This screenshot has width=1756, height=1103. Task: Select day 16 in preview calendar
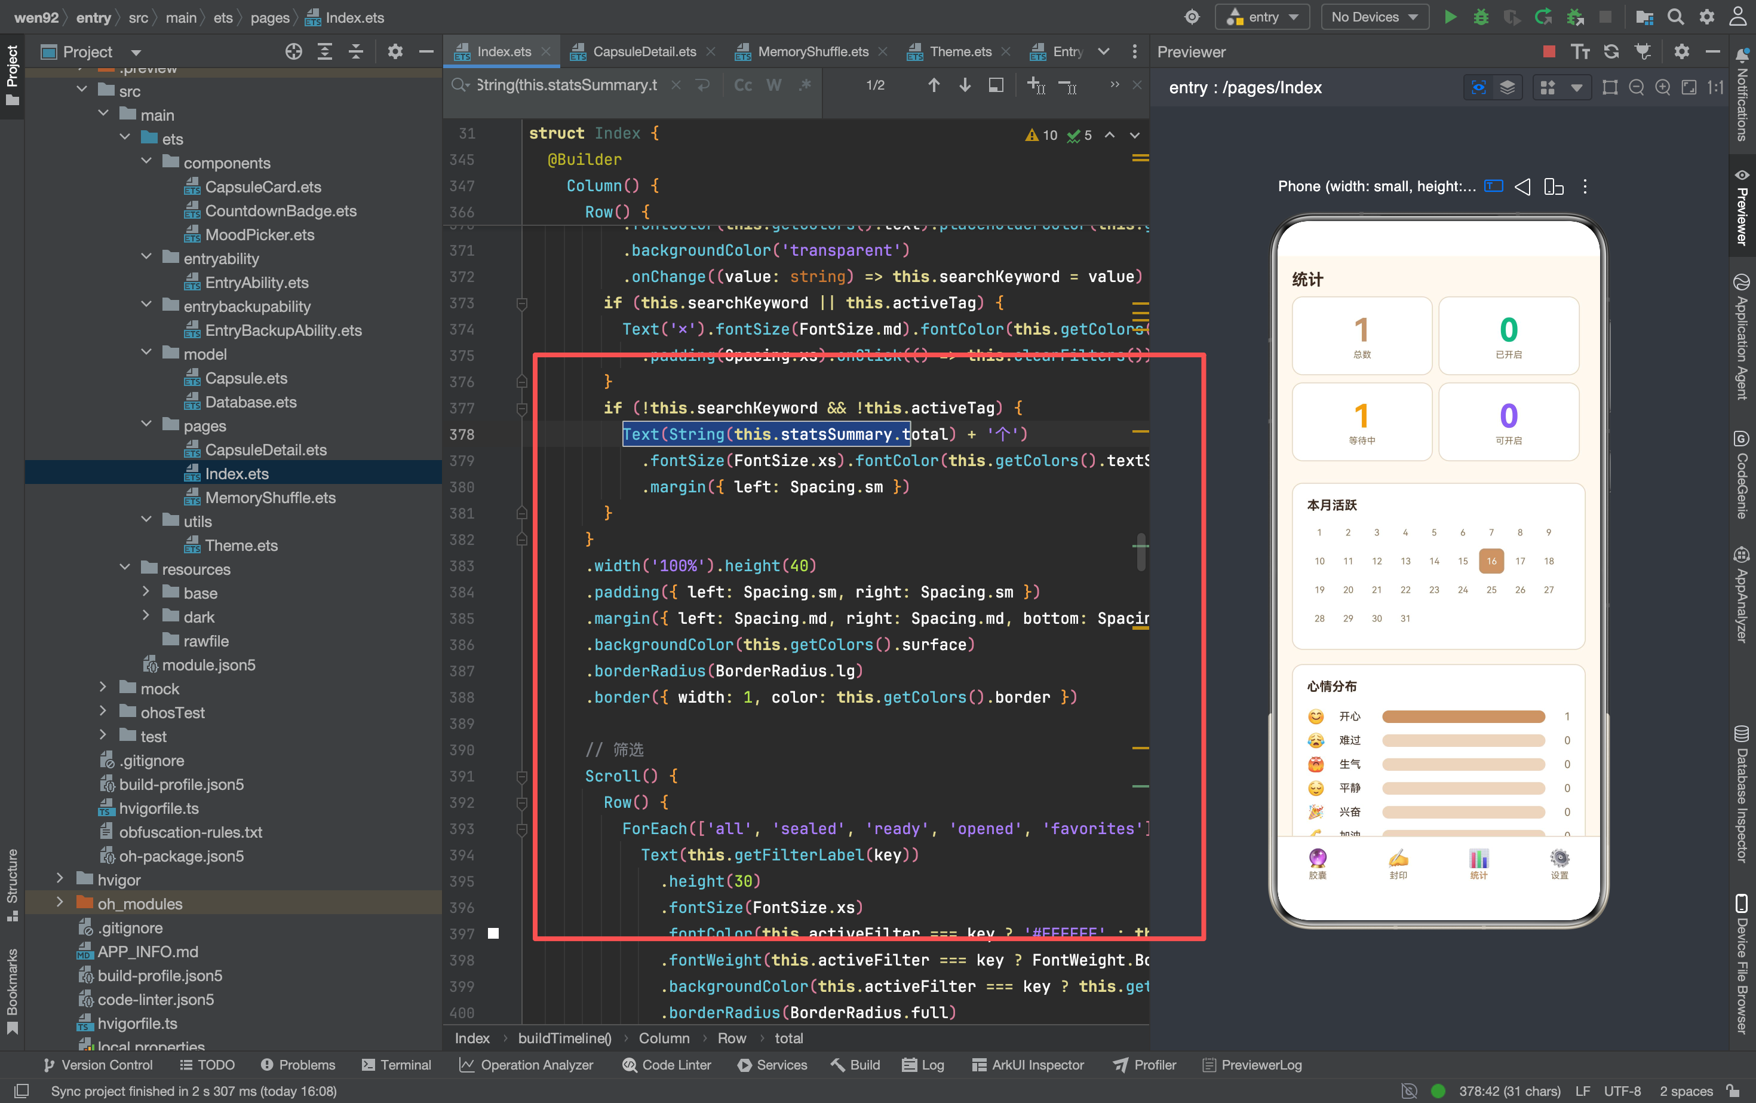click(1491, 561)
